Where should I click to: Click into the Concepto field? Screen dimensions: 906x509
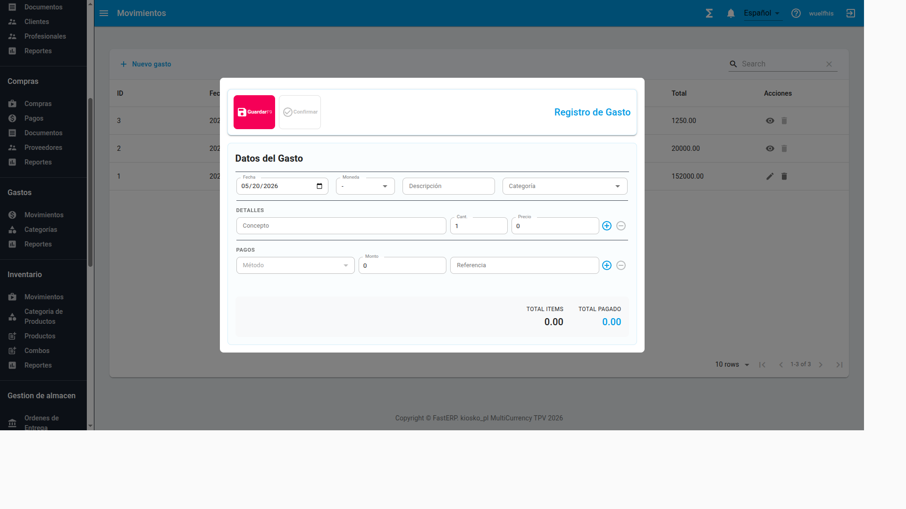pos(341,226)
